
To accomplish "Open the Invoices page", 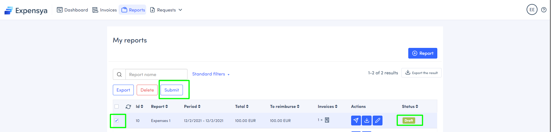I will pyautogui.click(x=105, y=10).
